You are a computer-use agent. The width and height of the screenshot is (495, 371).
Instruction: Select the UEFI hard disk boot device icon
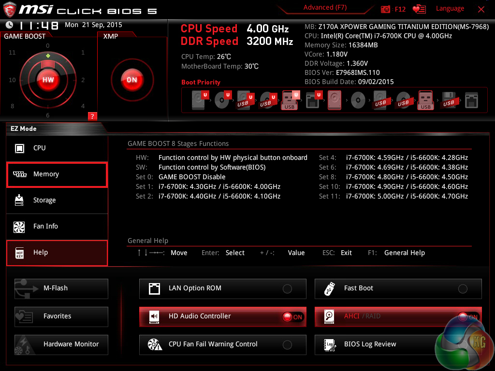tap(200, 100)
